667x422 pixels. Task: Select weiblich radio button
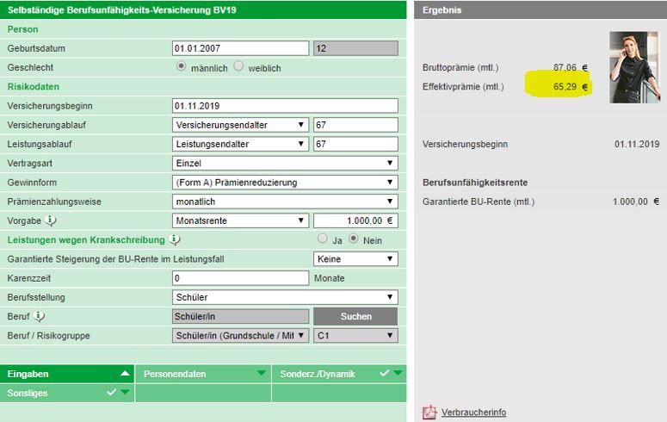(238, 66)
